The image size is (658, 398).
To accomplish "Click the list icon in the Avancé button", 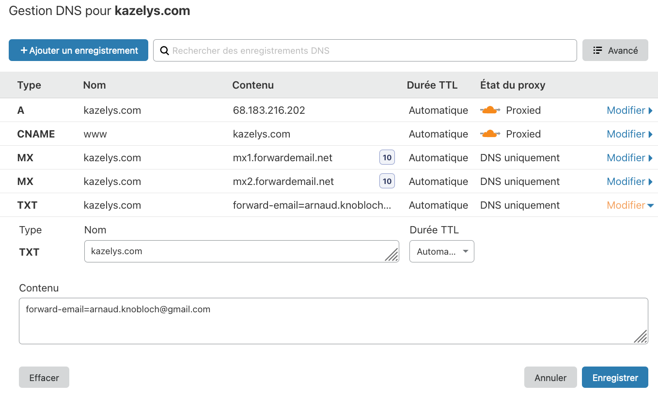I will pos(597,50).
